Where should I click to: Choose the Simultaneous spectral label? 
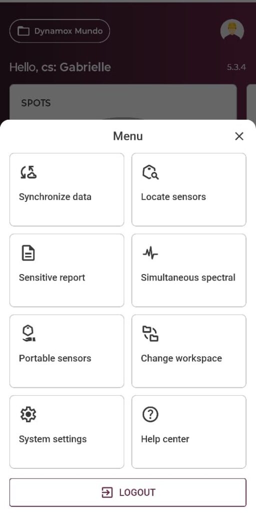188,278
